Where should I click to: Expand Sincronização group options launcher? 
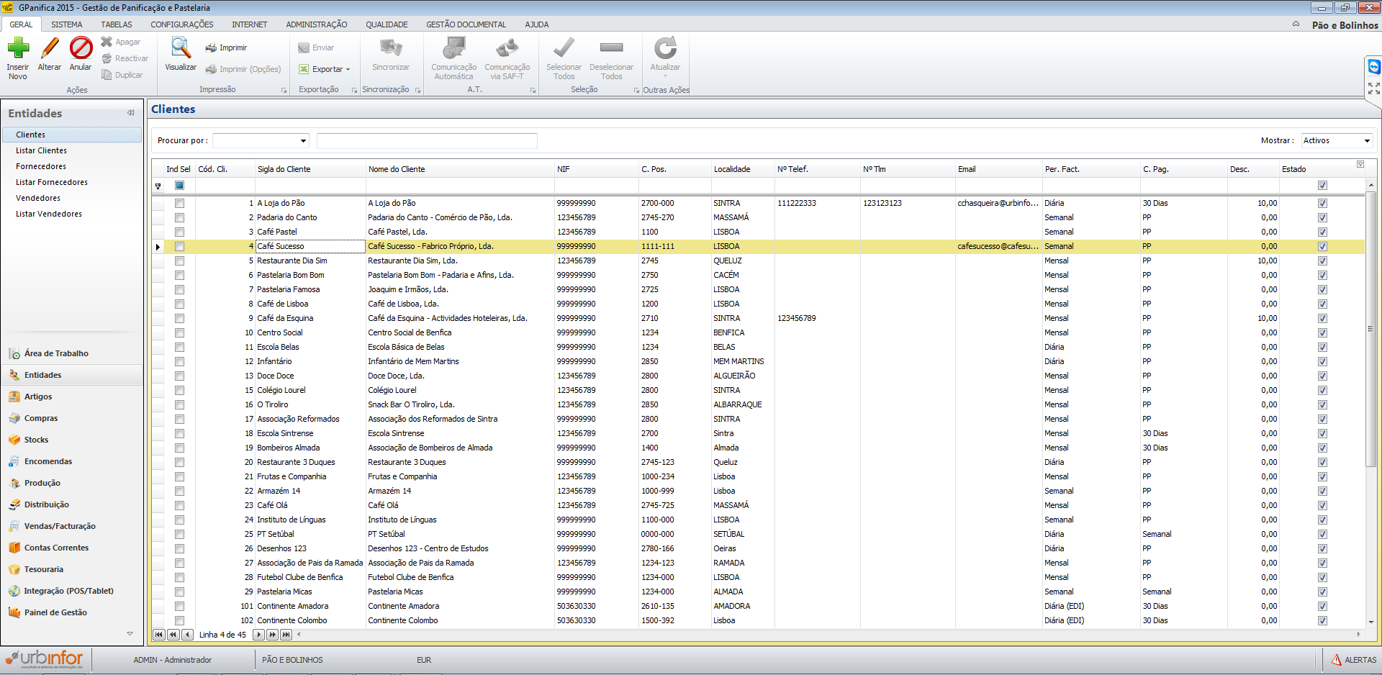point(417,90)
